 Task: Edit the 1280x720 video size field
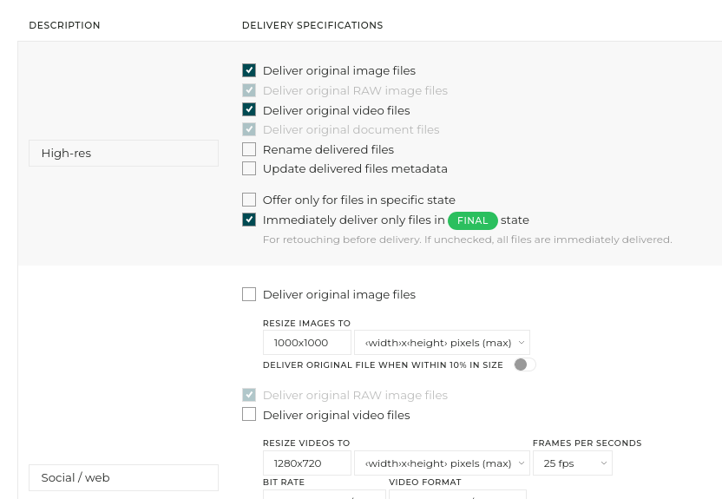pos(307,463)
